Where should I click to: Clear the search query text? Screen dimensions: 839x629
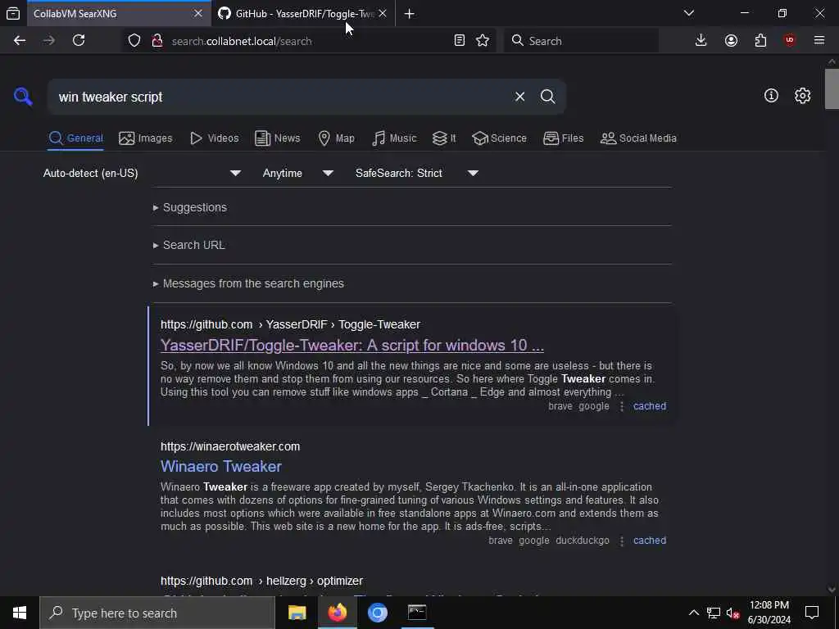(519, 97)
